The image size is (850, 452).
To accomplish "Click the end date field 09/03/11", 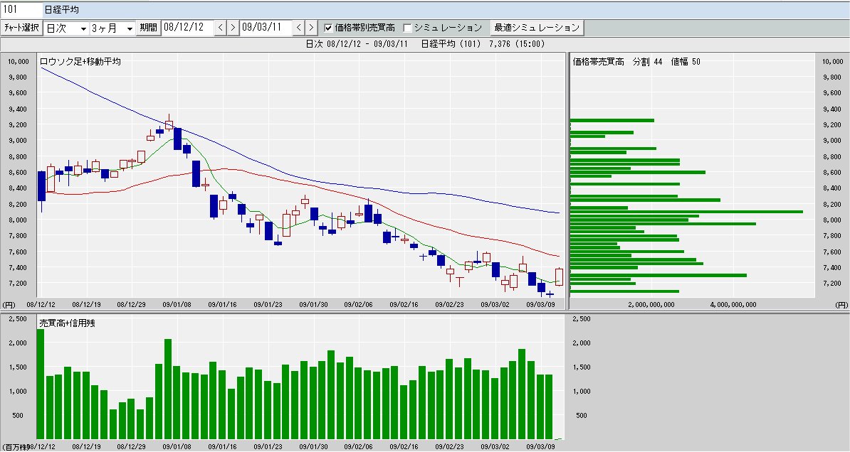I will 266,28.
